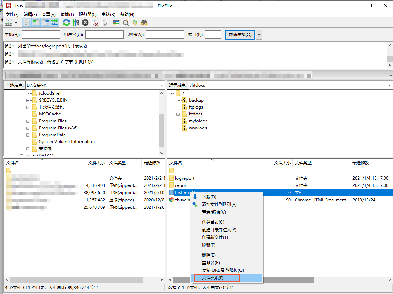Open the 传输(T) menu
The width and height of the screenshot is (393, 294).
[x=67, y=15]
